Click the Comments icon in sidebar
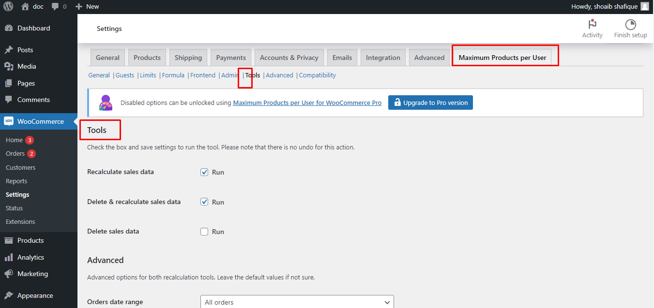Viewport: 654px width, 308px height. click(9, 100)
